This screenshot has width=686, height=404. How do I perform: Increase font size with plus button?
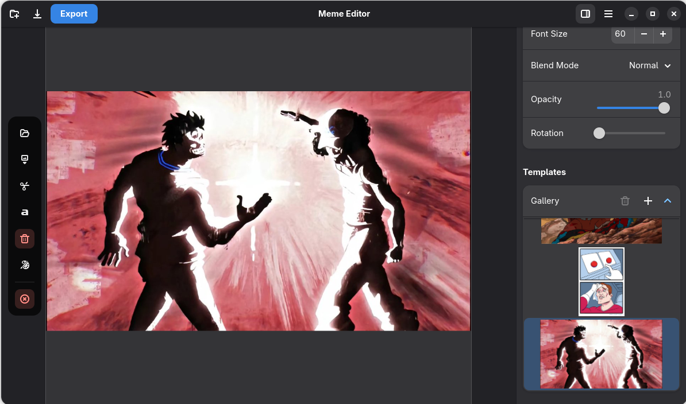tap(663, 34)
